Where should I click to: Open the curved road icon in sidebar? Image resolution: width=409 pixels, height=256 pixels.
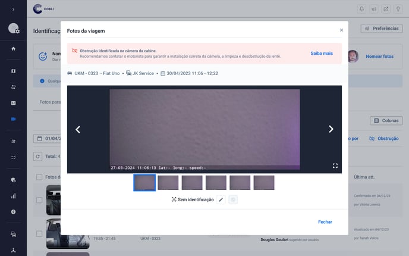tap(13, 141)
